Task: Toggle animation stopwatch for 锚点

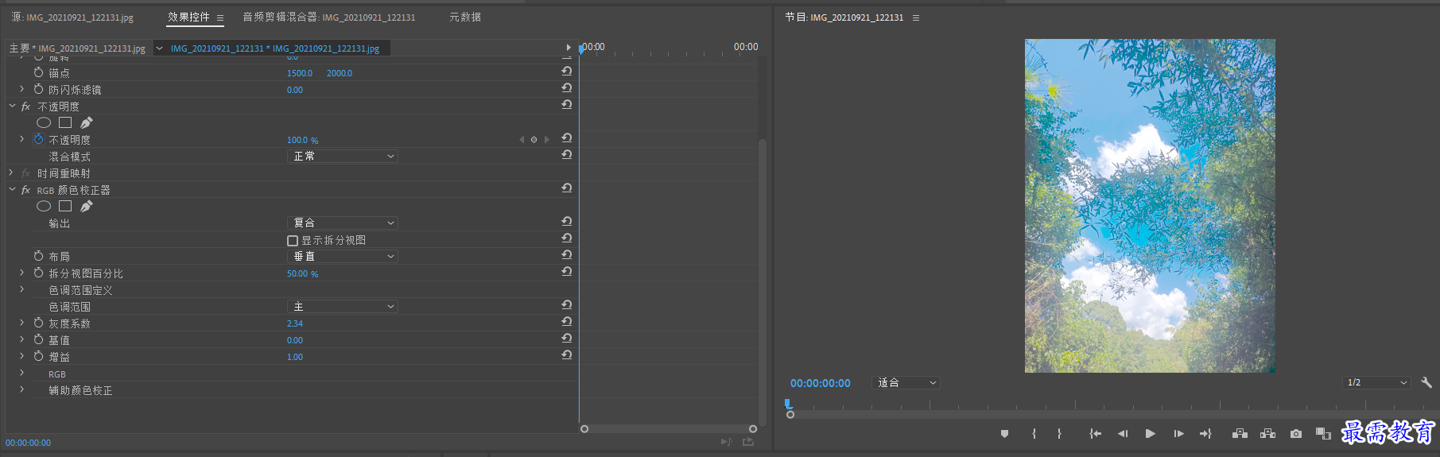Action: coord(38,72)
